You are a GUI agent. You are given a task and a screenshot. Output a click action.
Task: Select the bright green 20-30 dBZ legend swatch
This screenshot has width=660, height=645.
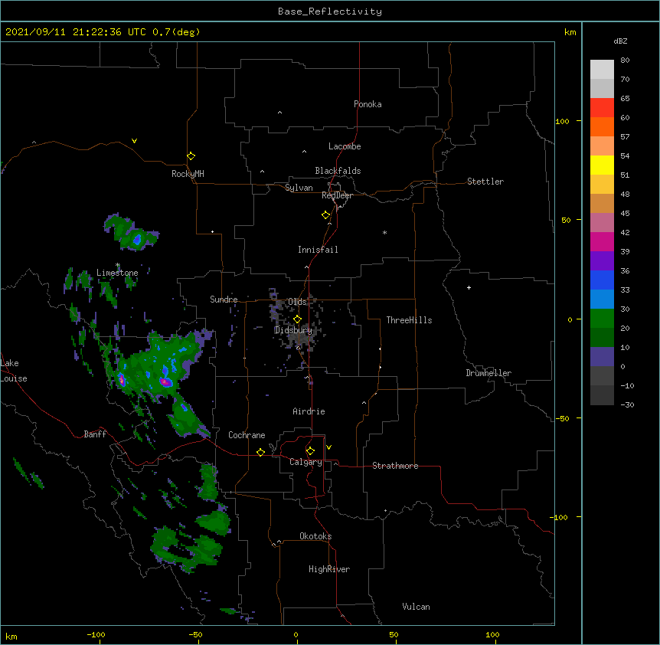coord(602,319)
